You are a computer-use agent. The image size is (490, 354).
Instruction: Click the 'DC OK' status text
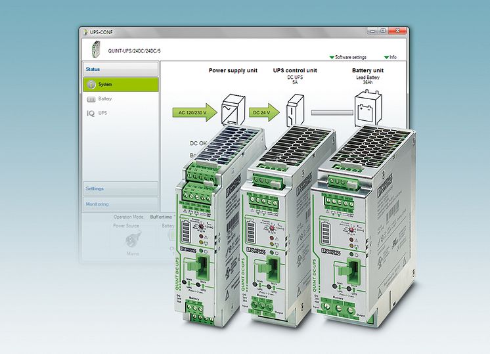pos(198,143)
